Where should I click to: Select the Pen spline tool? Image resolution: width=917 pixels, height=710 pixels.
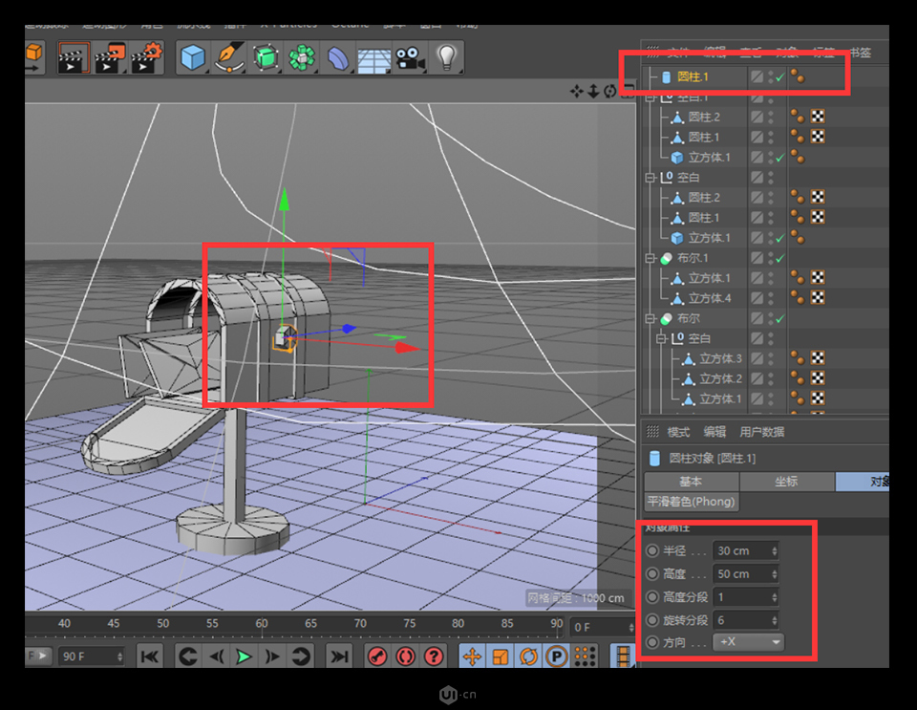coord(229,57)
